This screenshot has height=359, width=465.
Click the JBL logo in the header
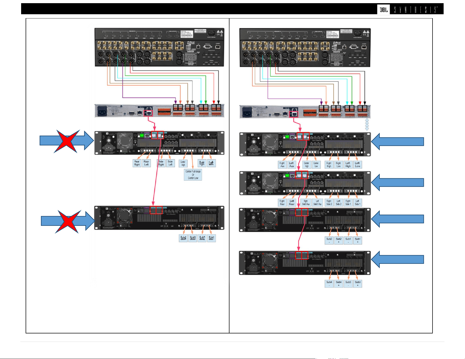click(x=383, y=10)
